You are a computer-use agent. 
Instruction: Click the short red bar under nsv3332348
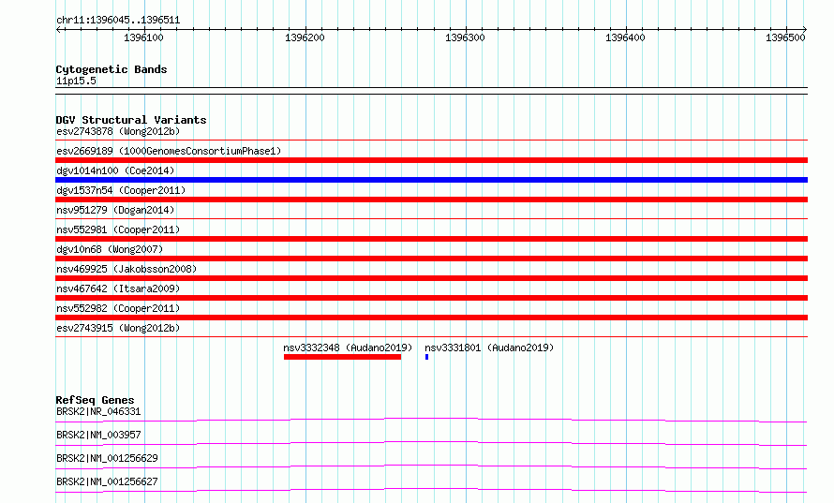click(x=343, y=357)
